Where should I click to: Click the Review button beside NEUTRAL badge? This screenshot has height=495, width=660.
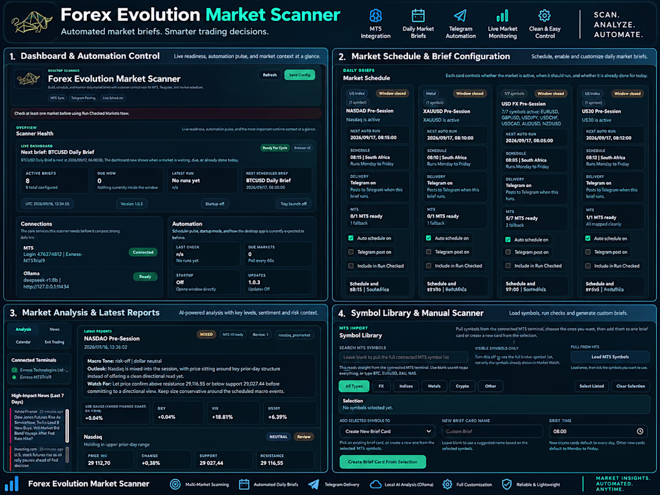(304, 437)
